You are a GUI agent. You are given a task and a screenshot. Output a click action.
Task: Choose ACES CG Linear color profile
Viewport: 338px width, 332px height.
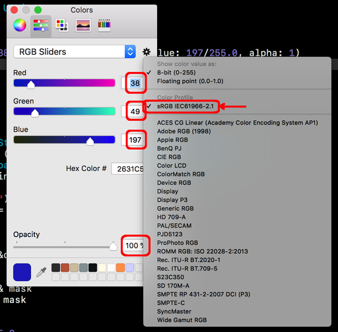click(237, 123)
